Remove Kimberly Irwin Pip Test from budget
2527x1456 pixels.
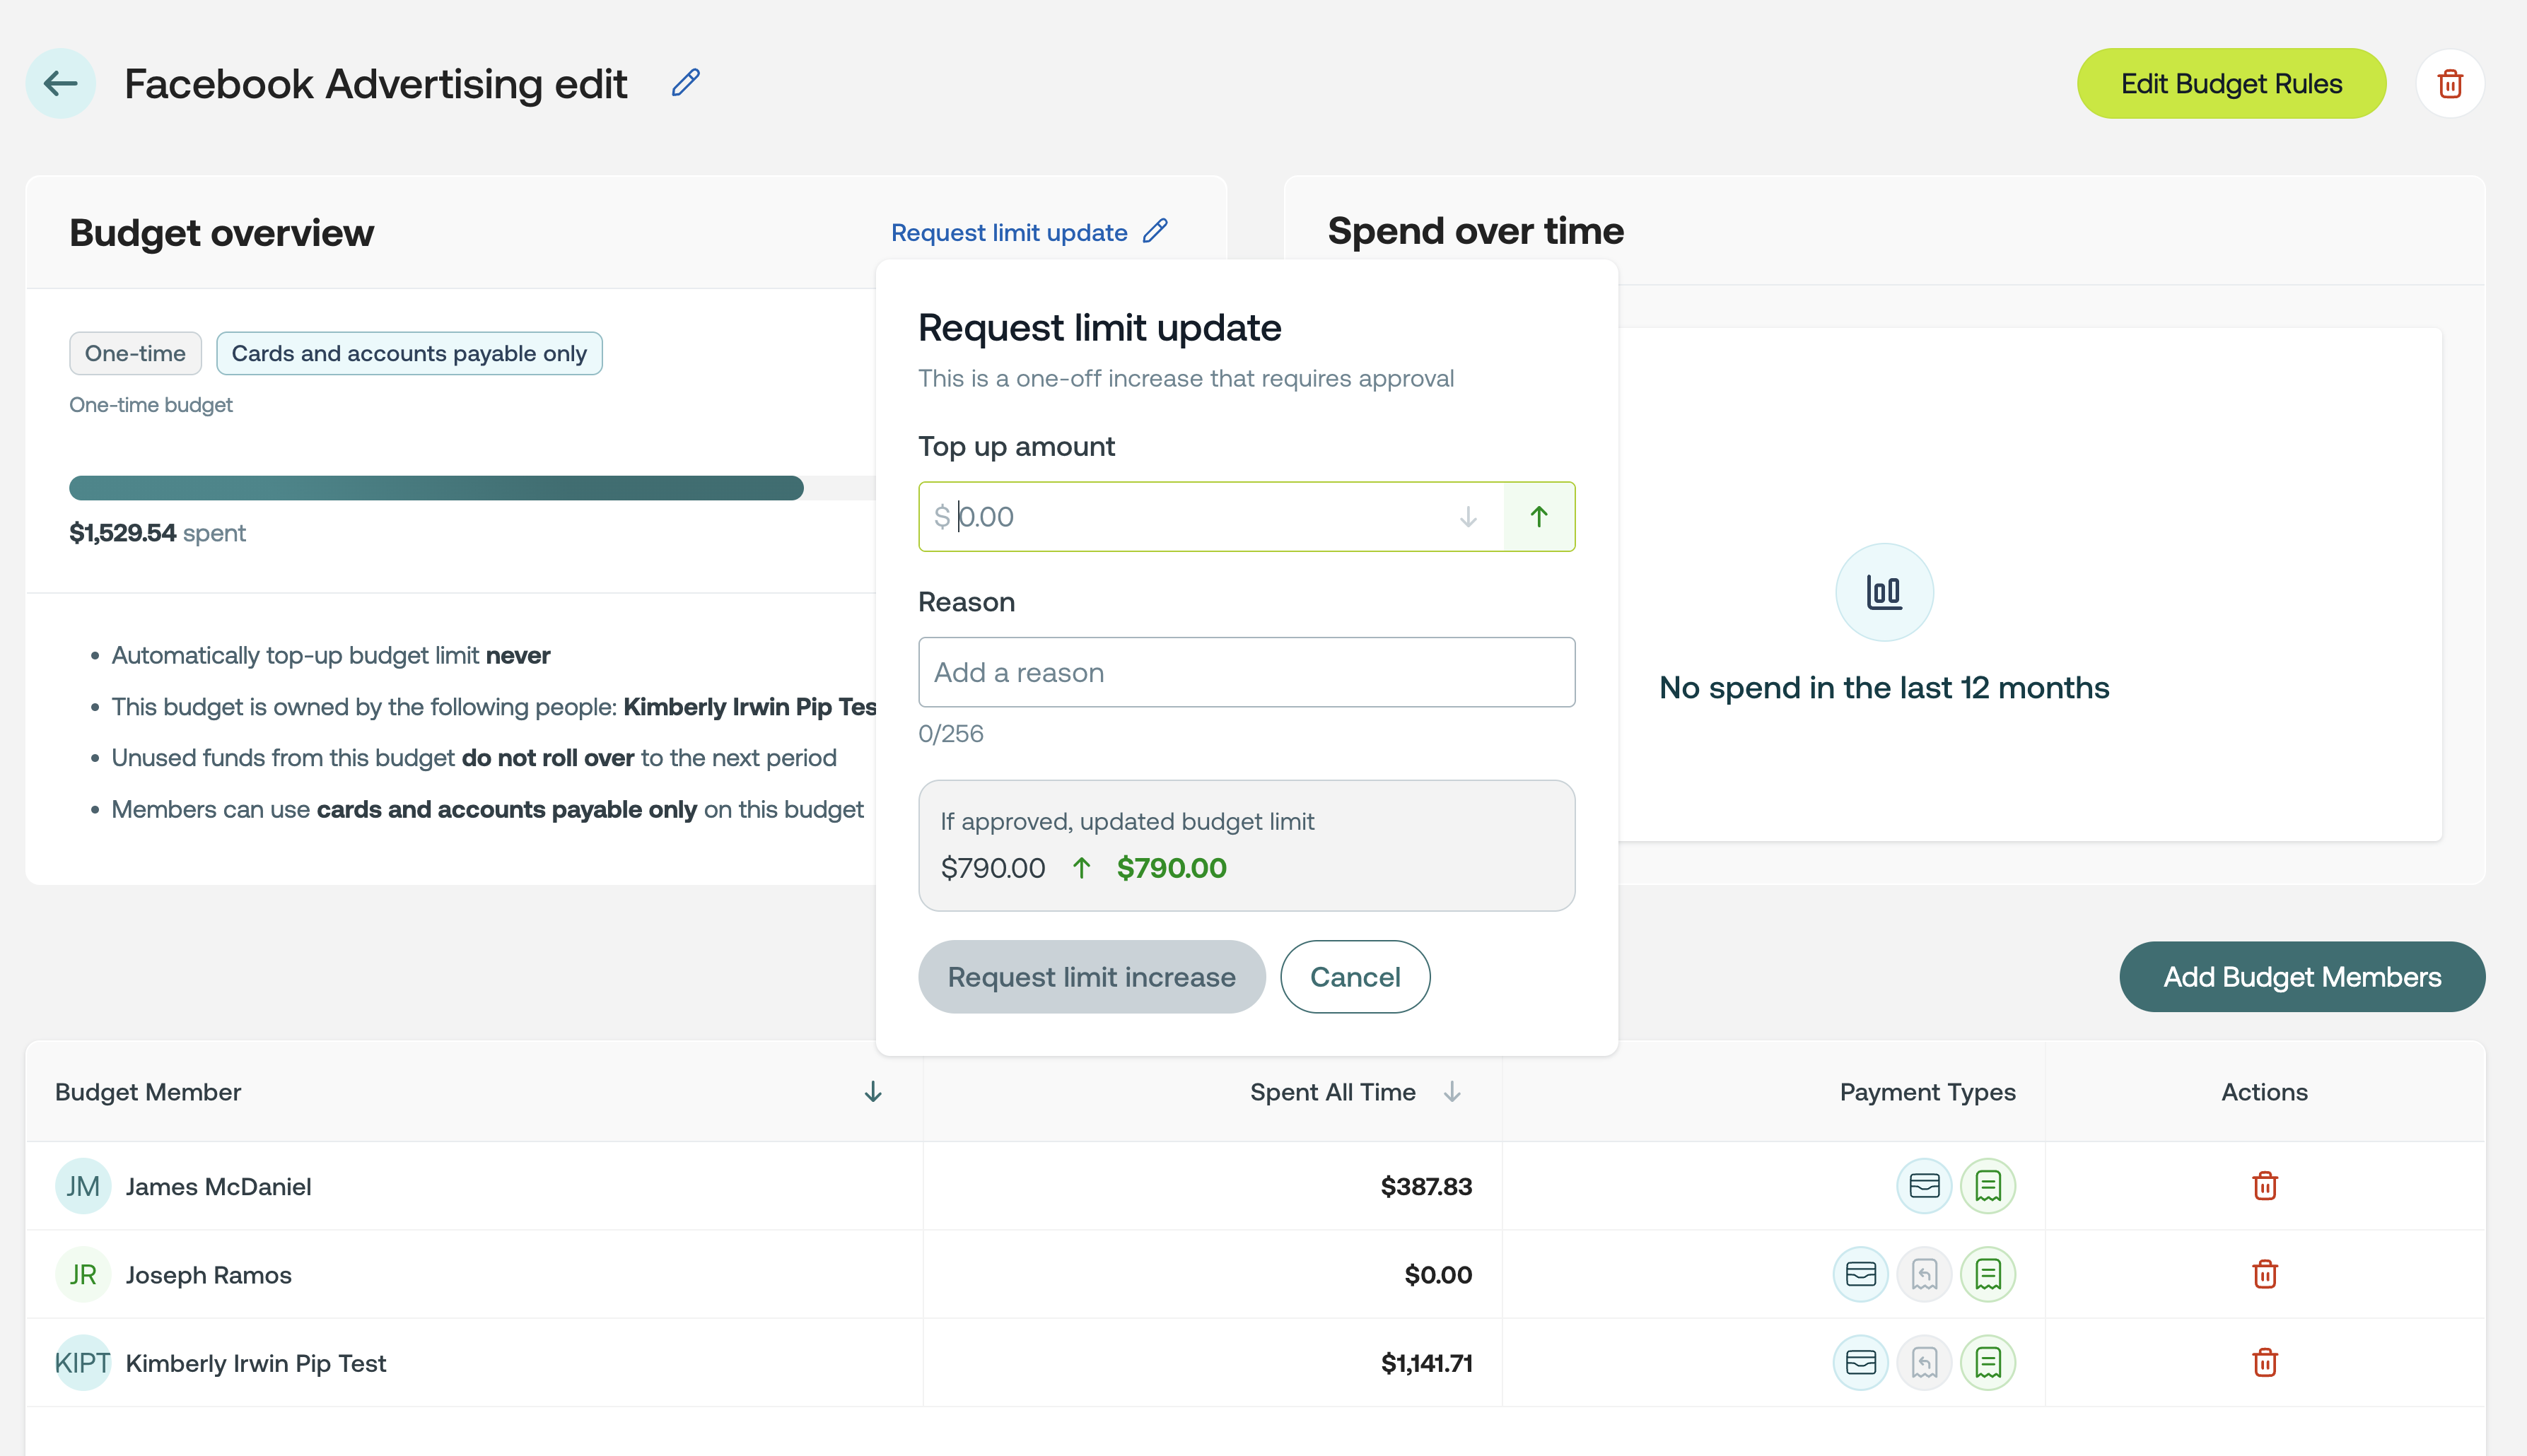tap(2264, 1362)
